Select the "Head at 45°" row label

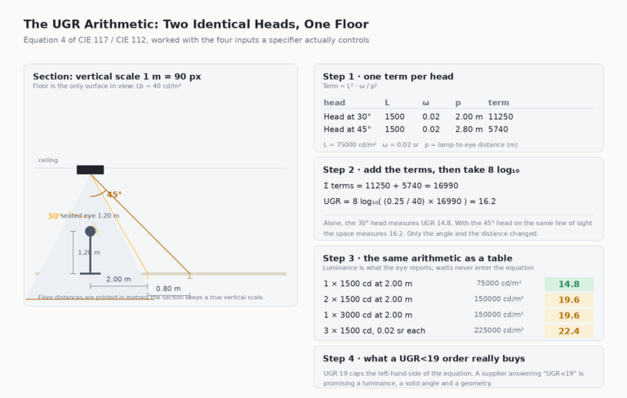(x=347, y=130)
